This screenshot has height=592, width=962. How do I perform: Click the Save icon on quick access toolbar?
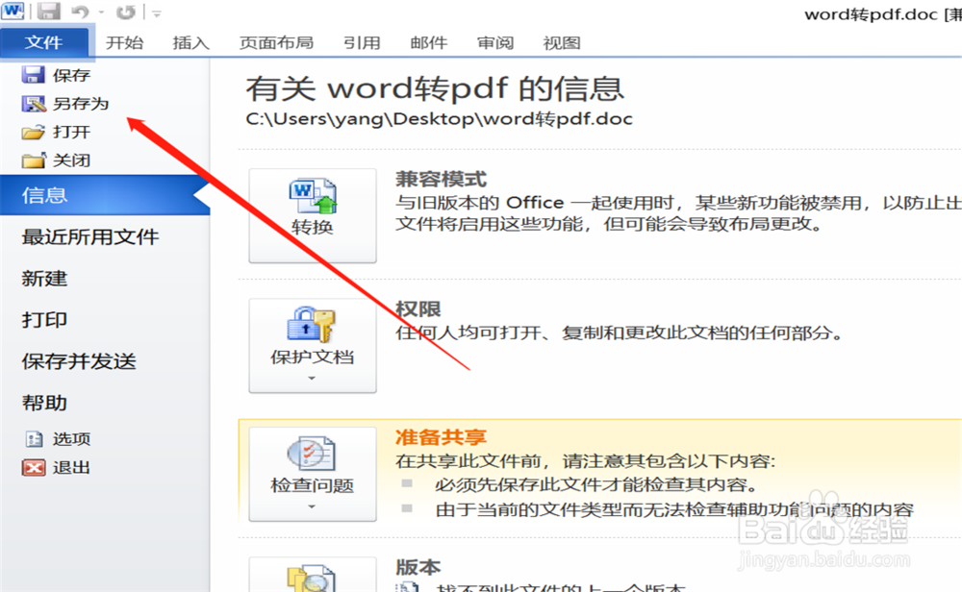point(47,11)
